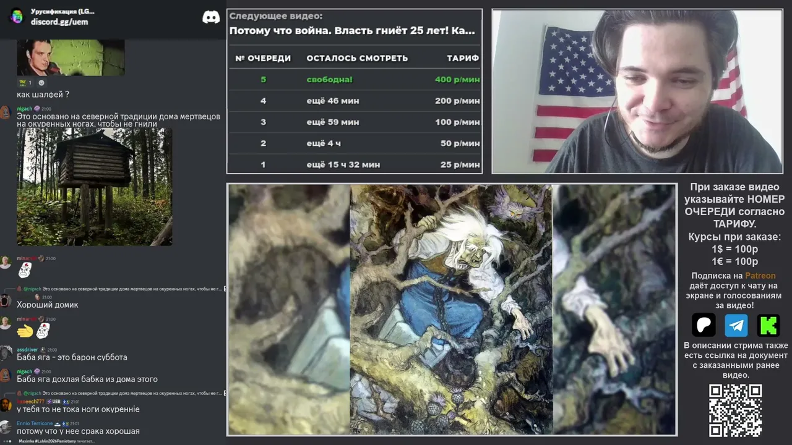Open the log hut on stilts photo
This screenshot has height=445, width=792.
(x=95, y=187)
